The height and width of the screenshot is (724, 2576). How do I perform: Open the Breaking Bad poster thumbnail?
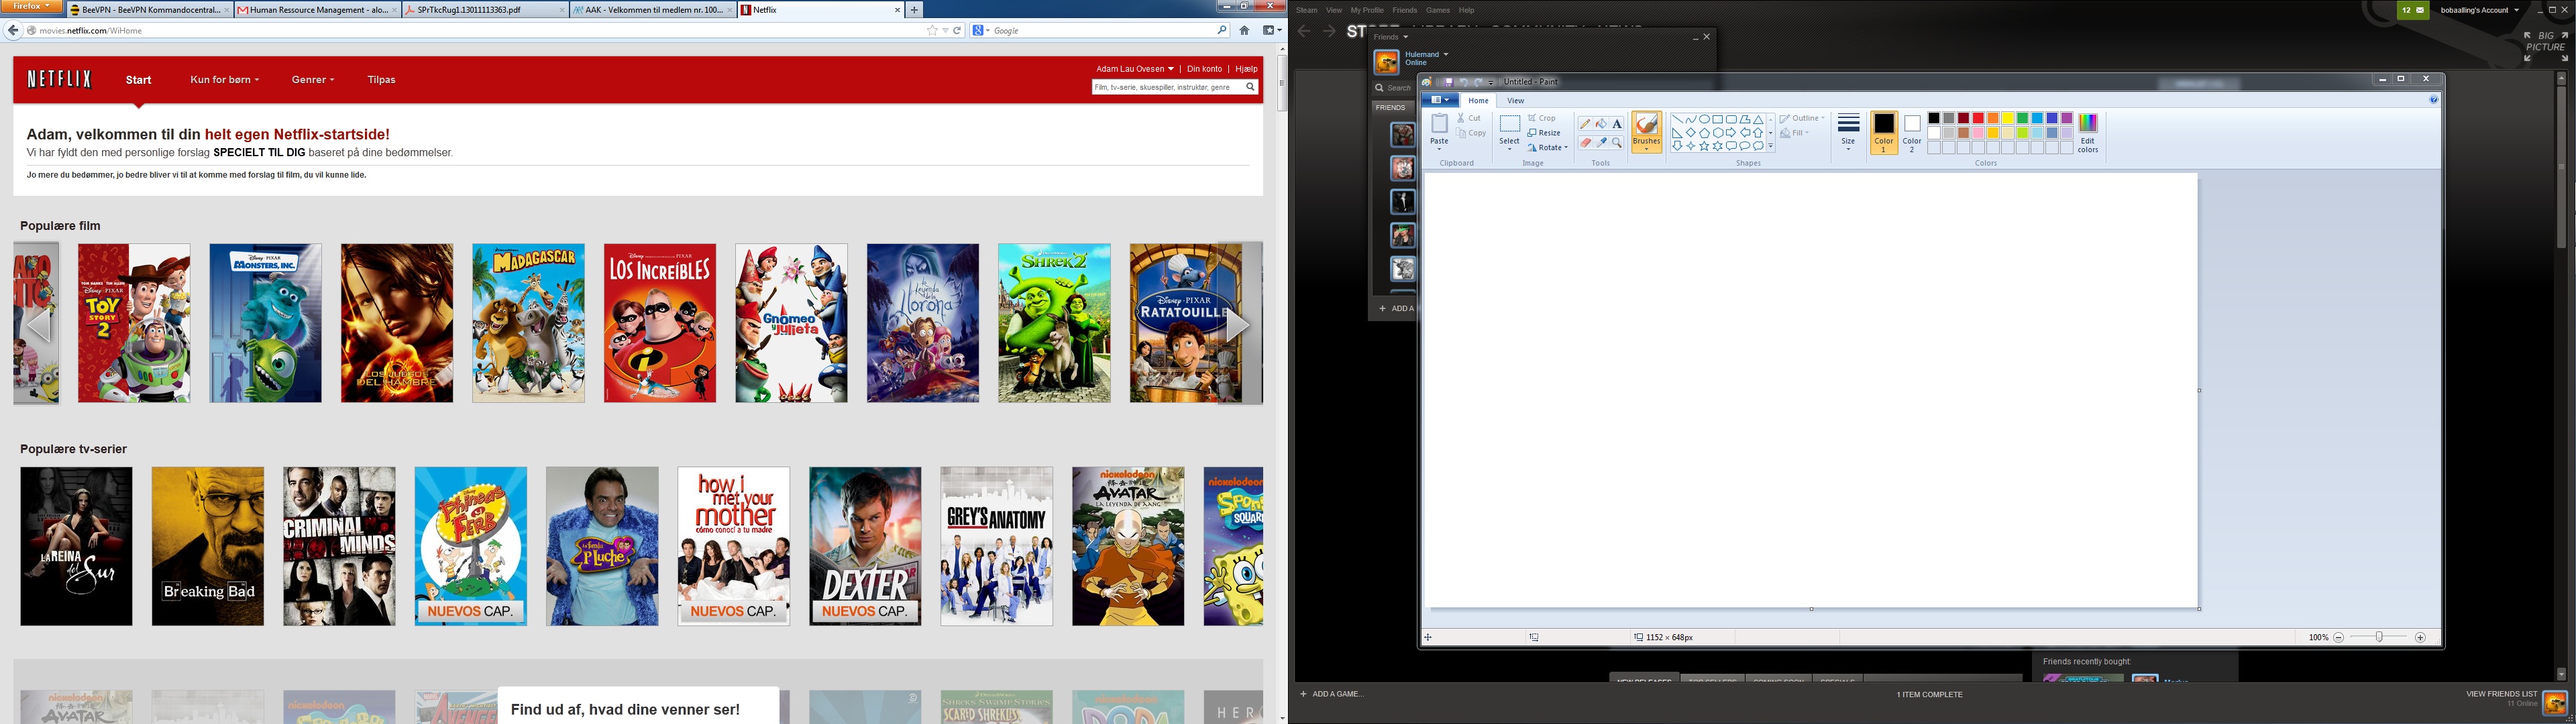point(208,546)
